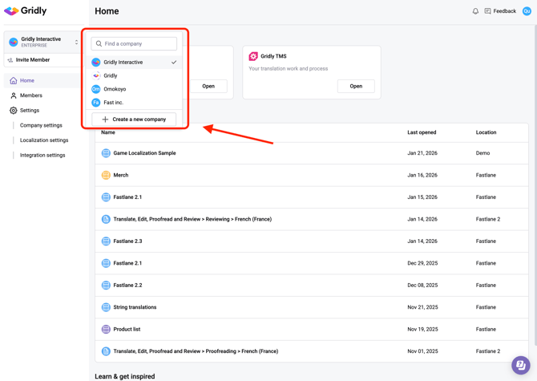Open Localization settings submenu item

pyautogui.click(x=44, y=140)
